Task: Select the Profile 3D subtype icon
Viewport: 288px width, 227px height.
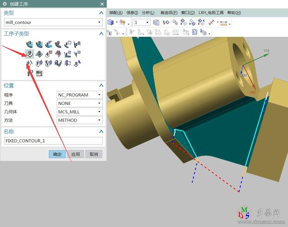Action: click(68, 63)
